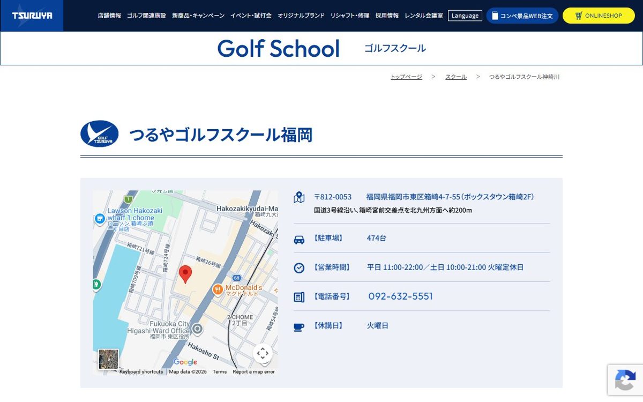Go to スクール breadcrumb link

point(456,77)
